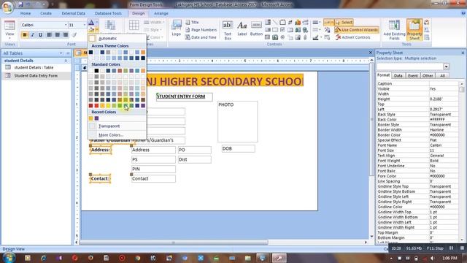
Task: Click ActiveX Controls
Action: pyautogui.click(x=353, y=37)
